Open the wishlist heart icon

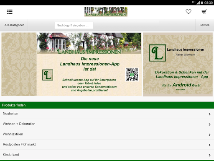(189, 12)
